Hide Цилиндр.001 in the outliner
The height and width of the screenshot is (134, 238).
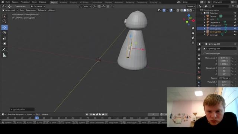point(235,26)
